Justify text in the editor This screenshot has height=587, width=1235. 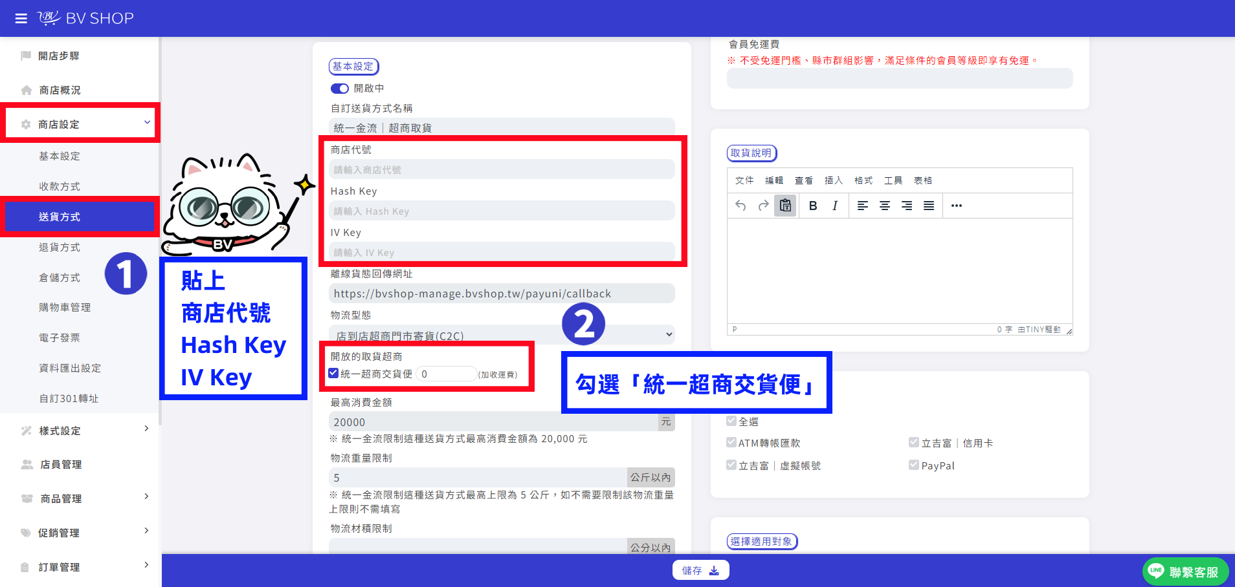[929, 206]
